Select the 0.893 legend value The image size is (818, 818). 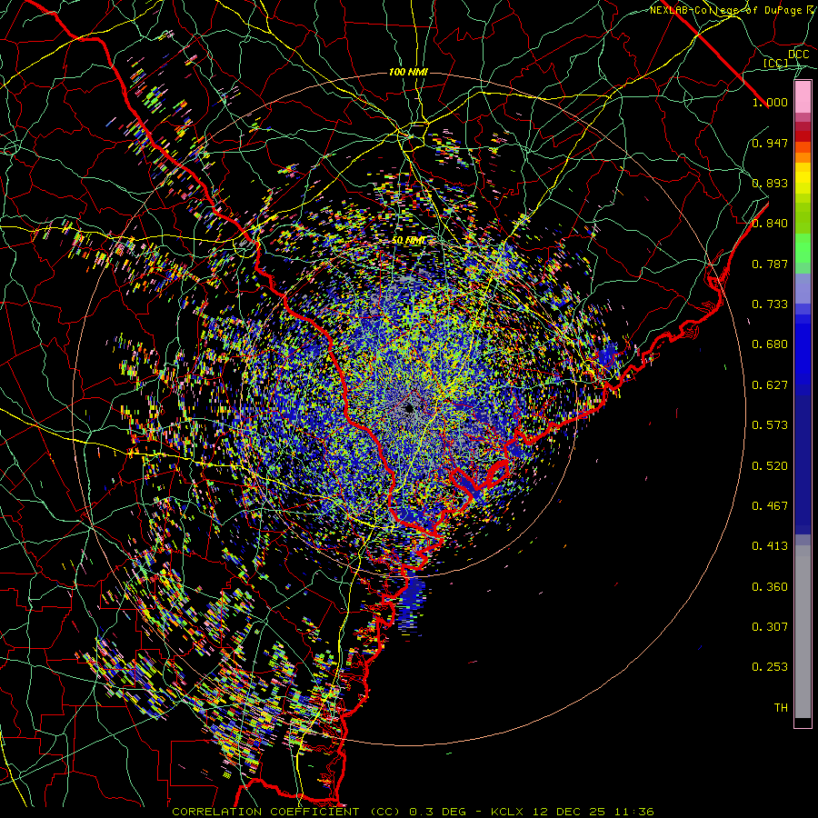point(770,183)
